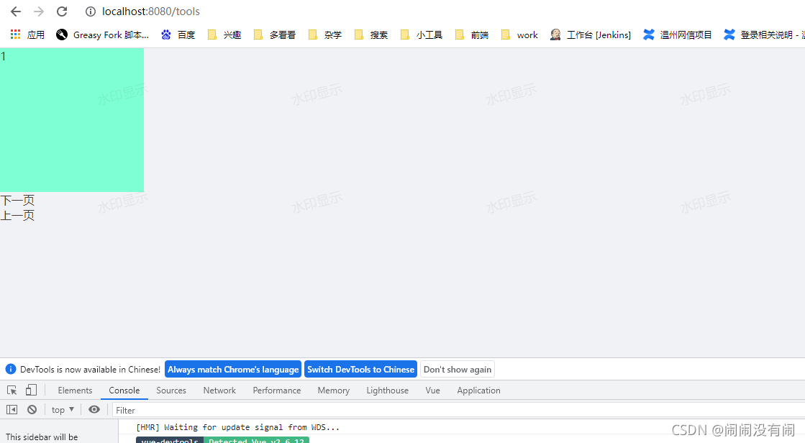Click the eye icon for live expressions

94,410
